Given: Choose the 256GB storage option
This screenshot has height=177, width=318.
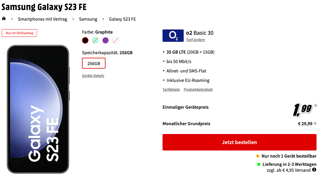Looking at the screenshot, I should [x=94, y=63].
